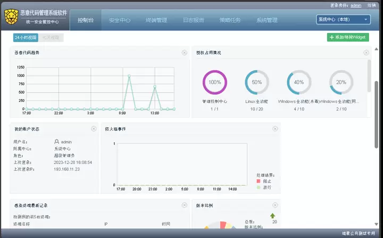Image resolution: width=383 pixels, height=238 pixels.
Task: Close the 我的账户状态 widget
Action: click(x=94, y=129)
